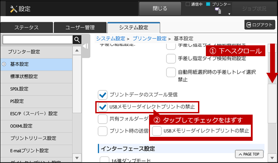Click the プリンター indicator square

pos(208,4)
